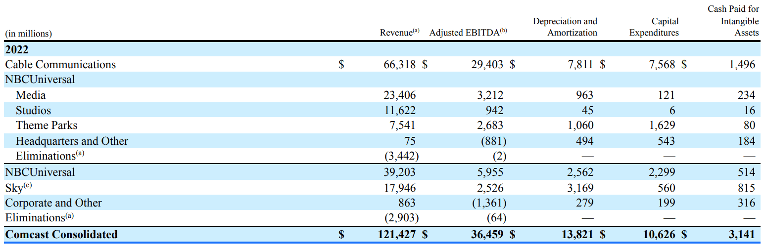Select NBCUniversal Eliminations EBITDA (2)
Screen dimensions: 764x249
[x=500, y=156]
